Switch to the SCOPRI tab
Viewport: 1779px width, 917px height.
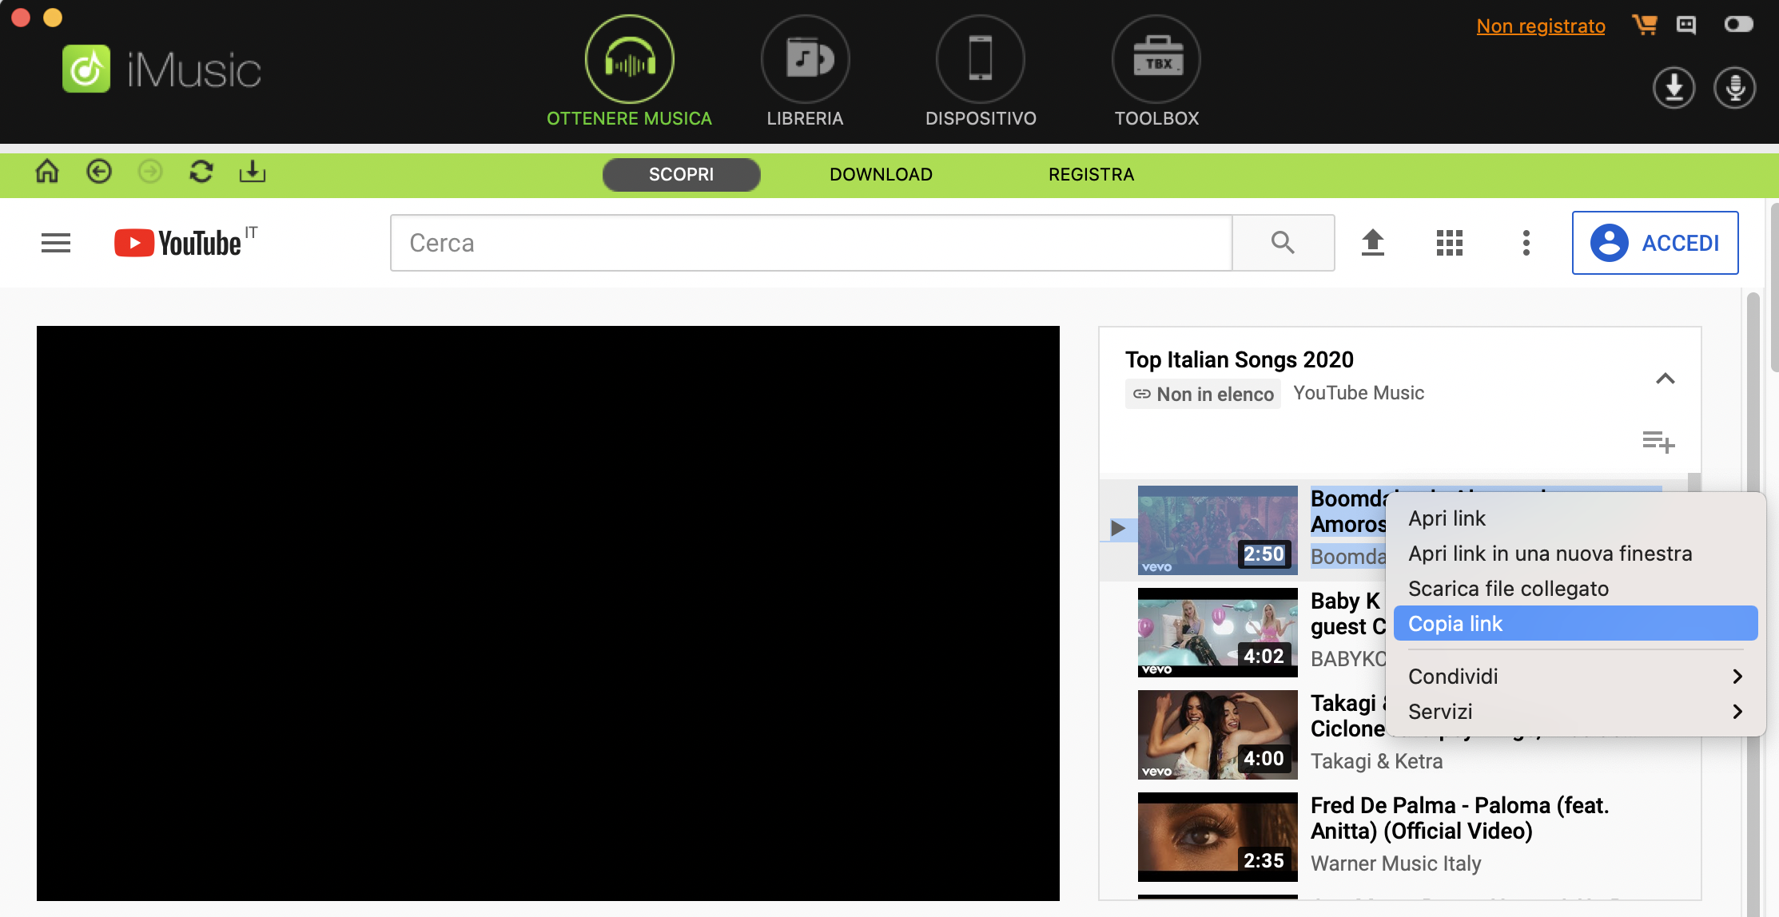click(681, 174)
